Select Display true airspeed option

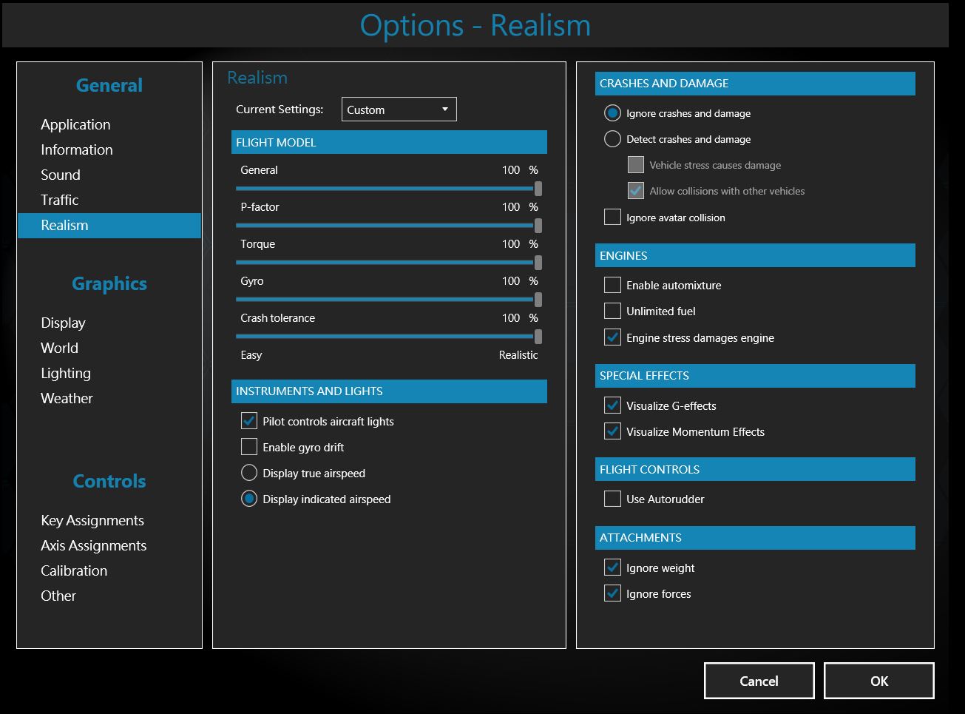(249, 473)
